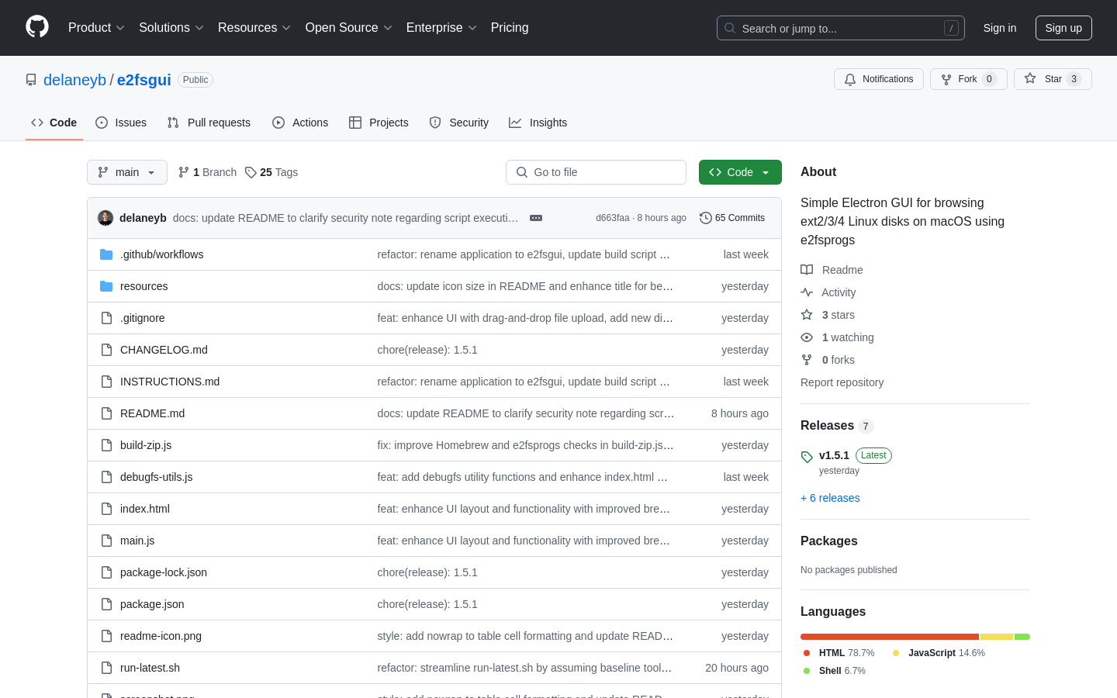The image size is (1117, 698).
Task: Open Activity pulse link in About
Action: 828,292
